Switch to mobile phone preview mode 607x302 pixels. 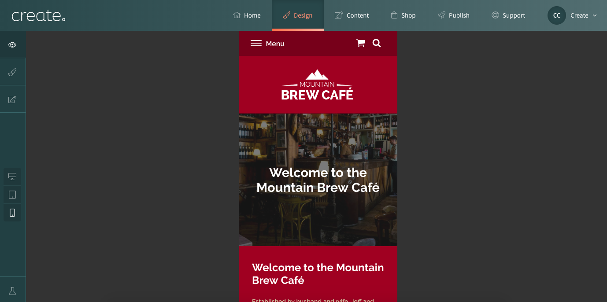coord(12,213)
